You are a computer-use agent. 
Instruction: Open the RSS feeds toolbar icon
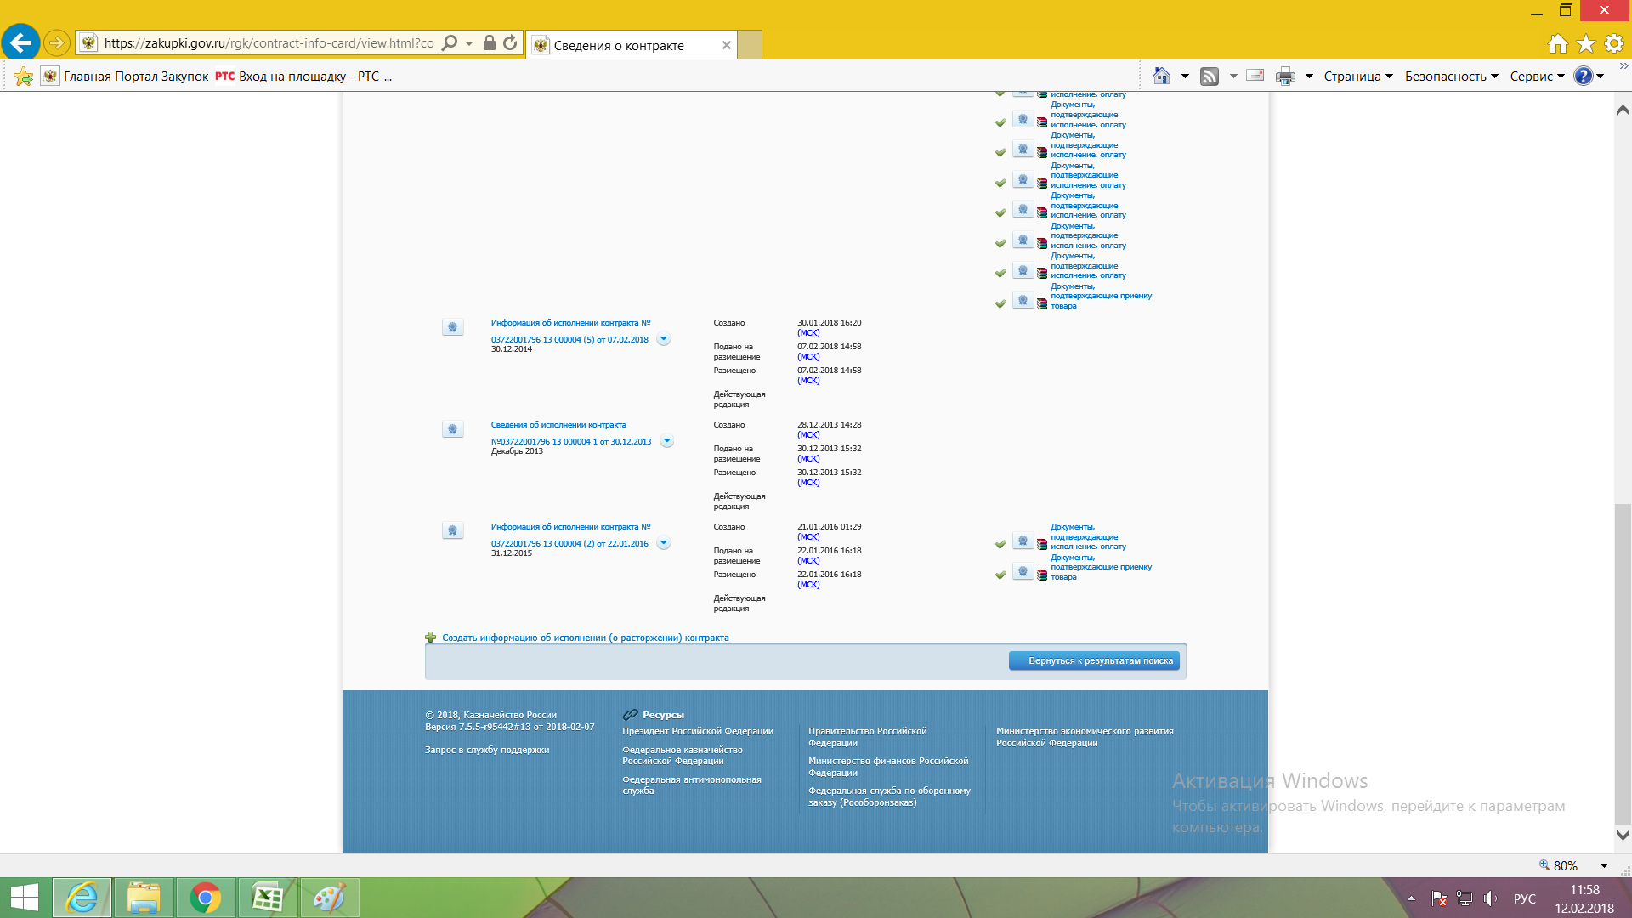[1209, 76]
